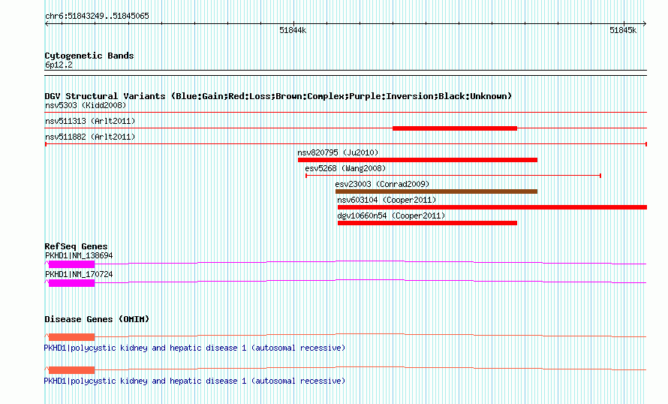Click the chr6:51843249..51845065 coordinate label
The width and height of the screenshot is (668, 404).
(97, 17)
